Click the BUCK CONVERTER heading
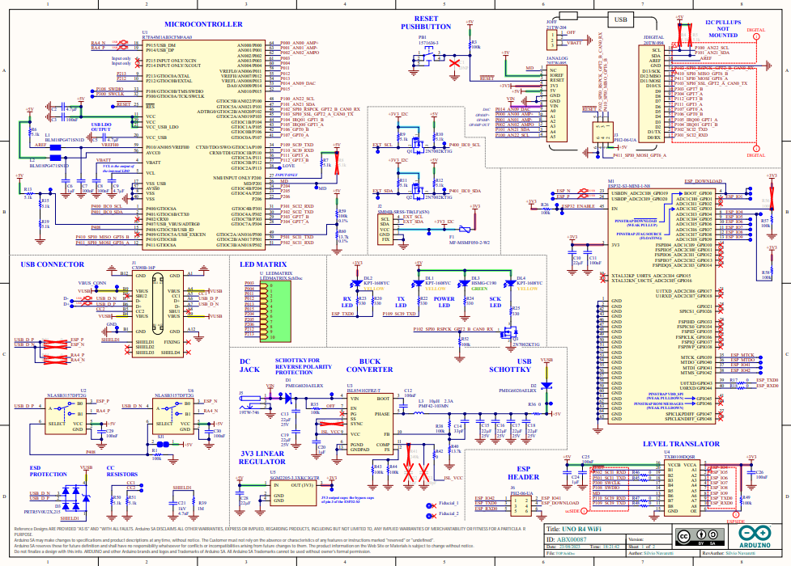The width and height of the screenshot is (791, 566). (369, 365)
